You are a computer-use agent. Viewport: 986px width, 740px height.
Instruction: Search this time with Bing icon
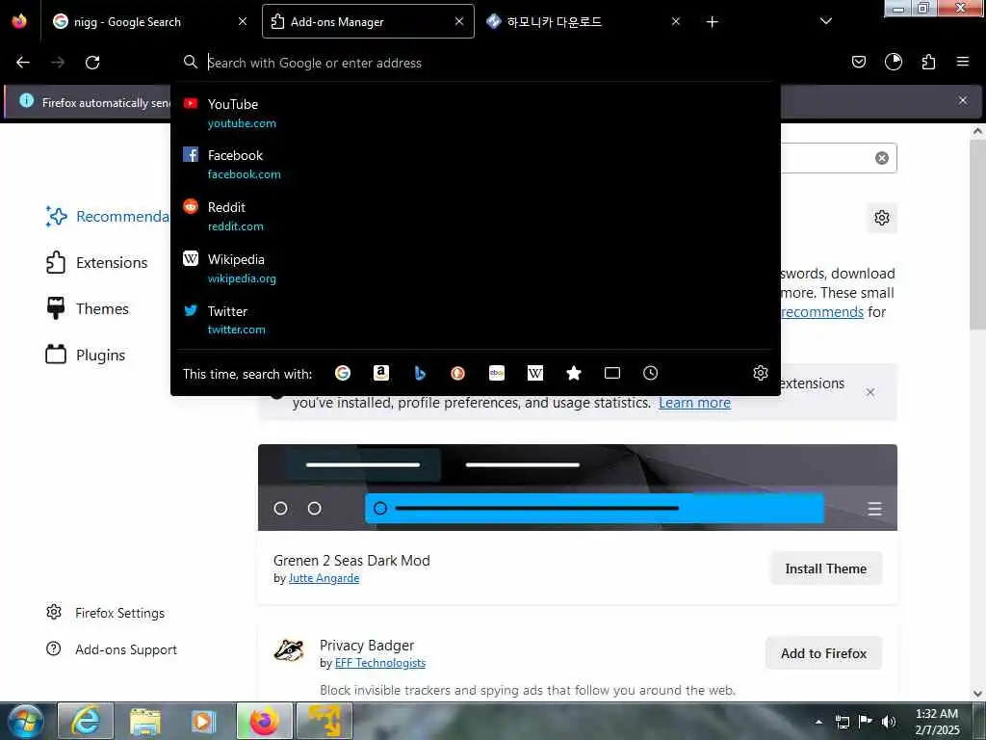pos(420,373)
